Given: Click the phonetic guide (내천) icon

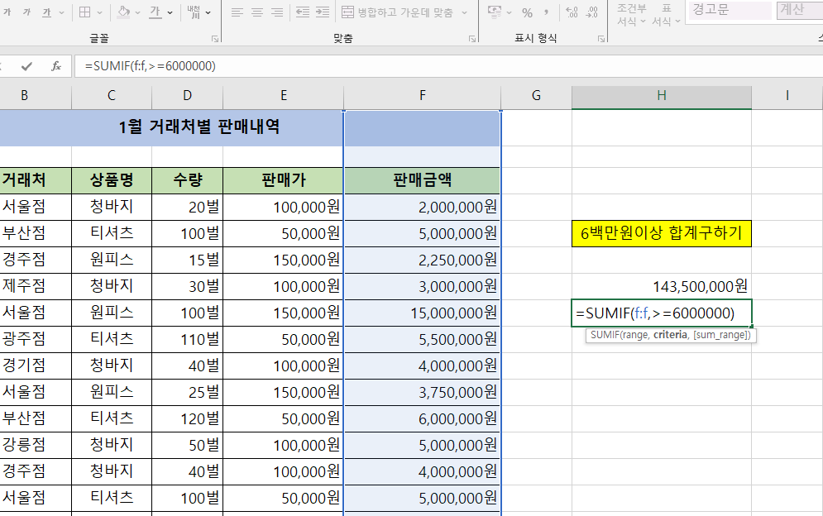Looking at the screenshot, I should tap(194, 12).
